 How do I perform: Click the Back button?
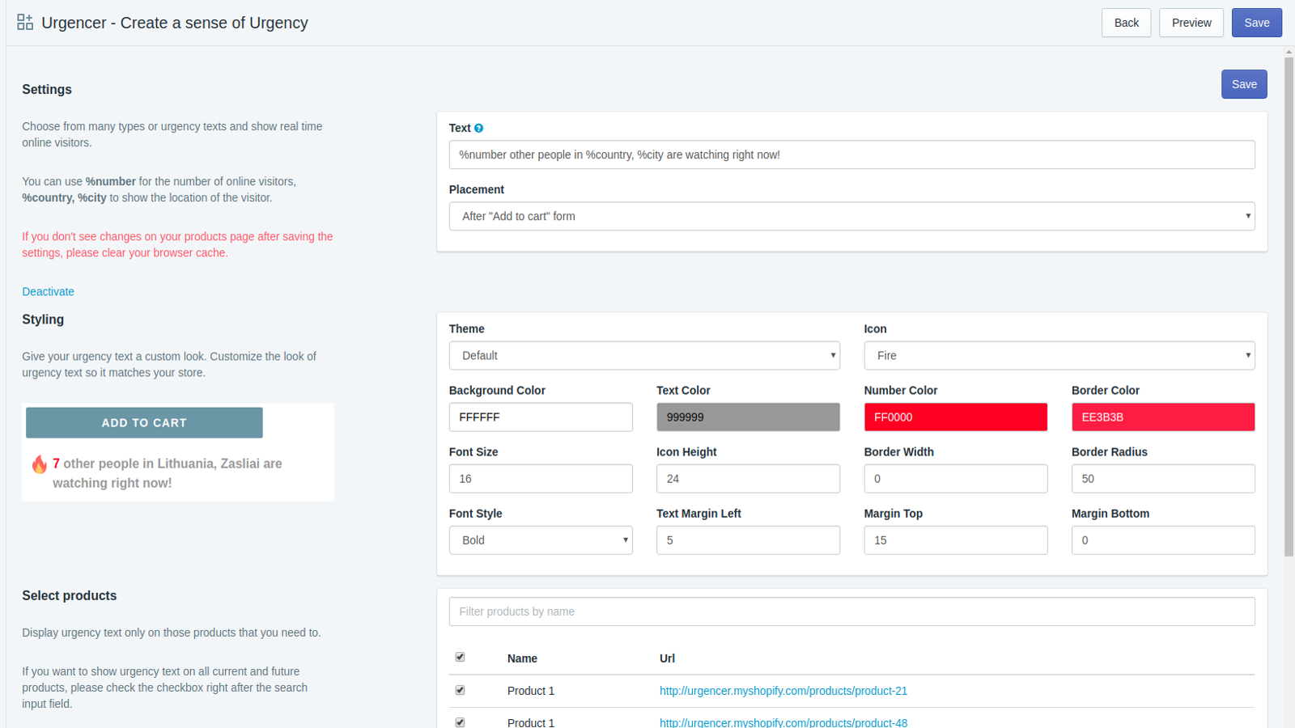point(1126,23)
